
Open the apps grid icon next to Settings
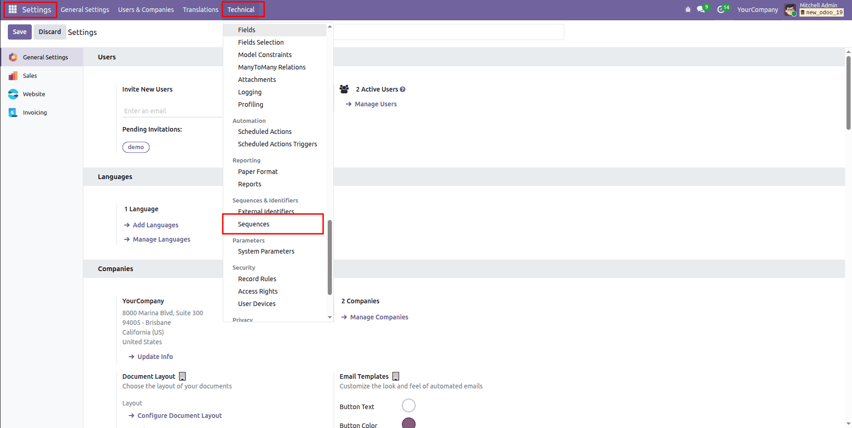point(13,9)
